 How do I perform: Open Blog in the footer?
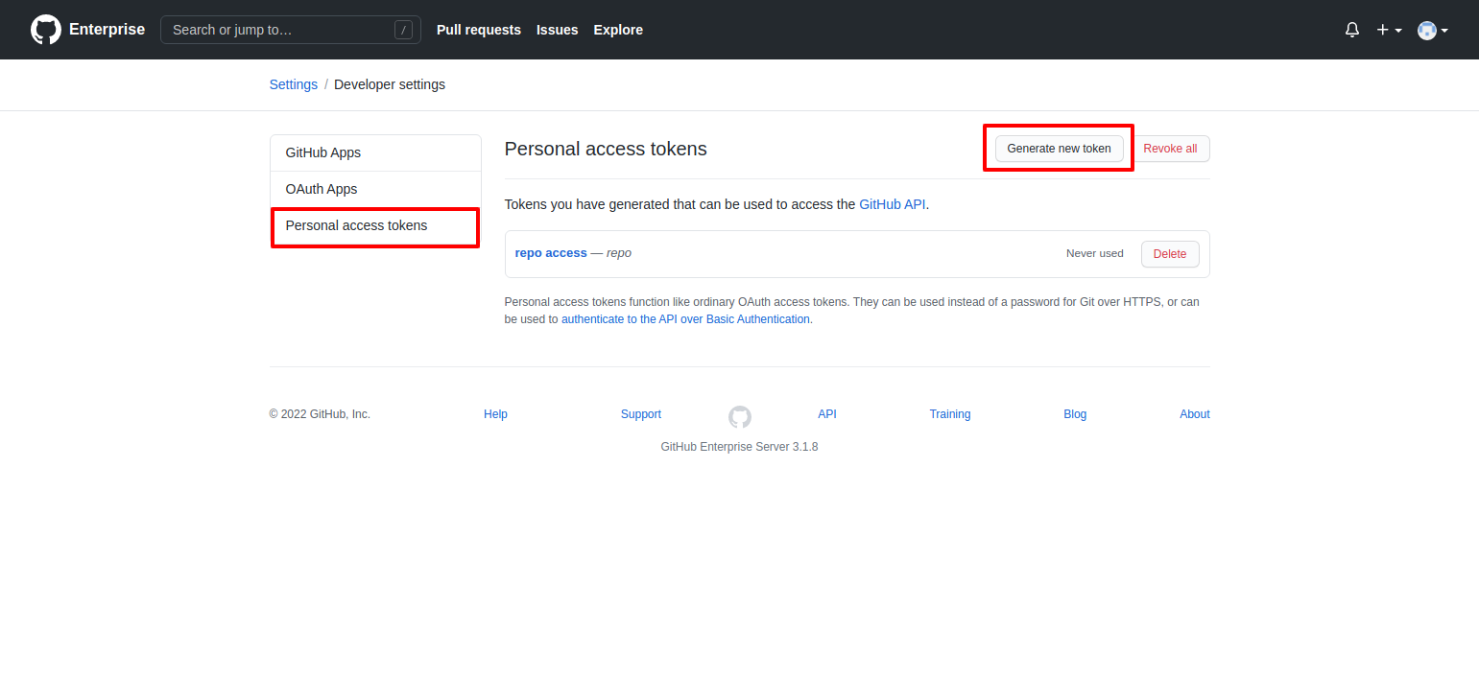pos(1075,414)
